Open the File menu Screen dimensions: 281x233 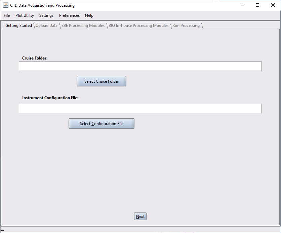tap(7, 15)
